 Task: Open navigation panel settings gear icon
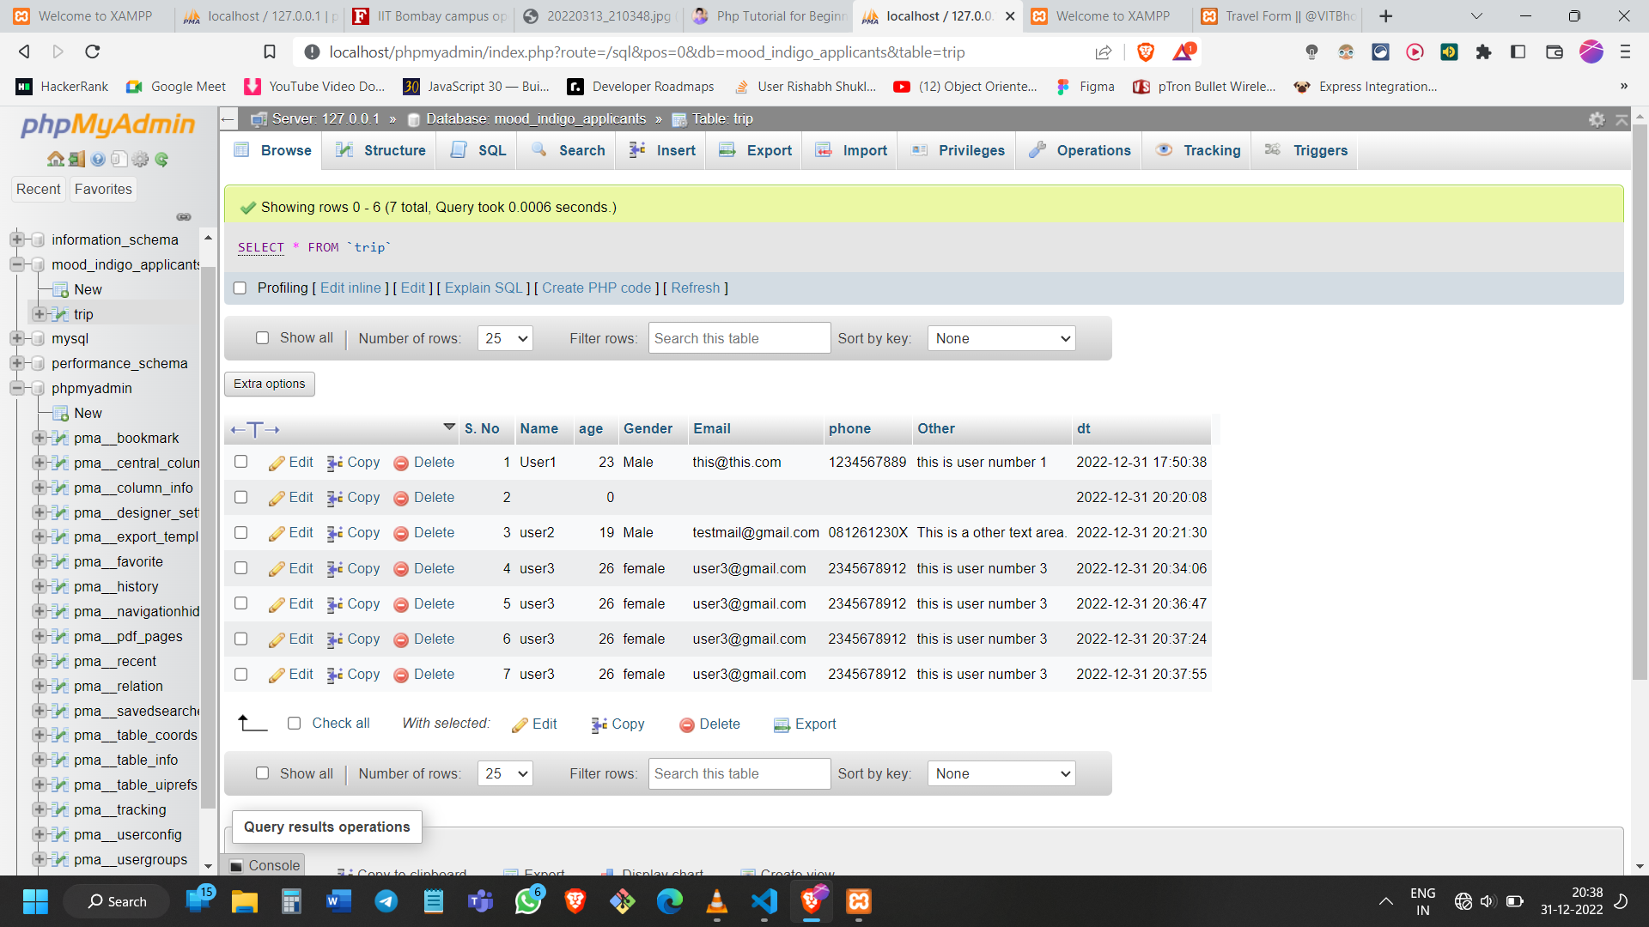tap(140, 159)
